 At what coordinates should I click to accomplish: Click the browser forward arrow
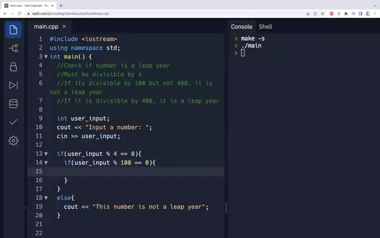coord(12,14)
